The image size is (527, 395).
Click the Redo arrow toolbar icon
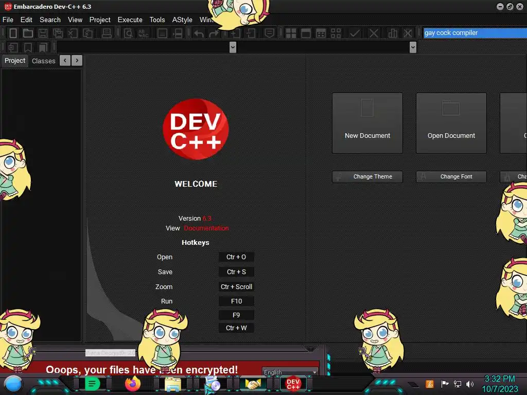[214, 33]
